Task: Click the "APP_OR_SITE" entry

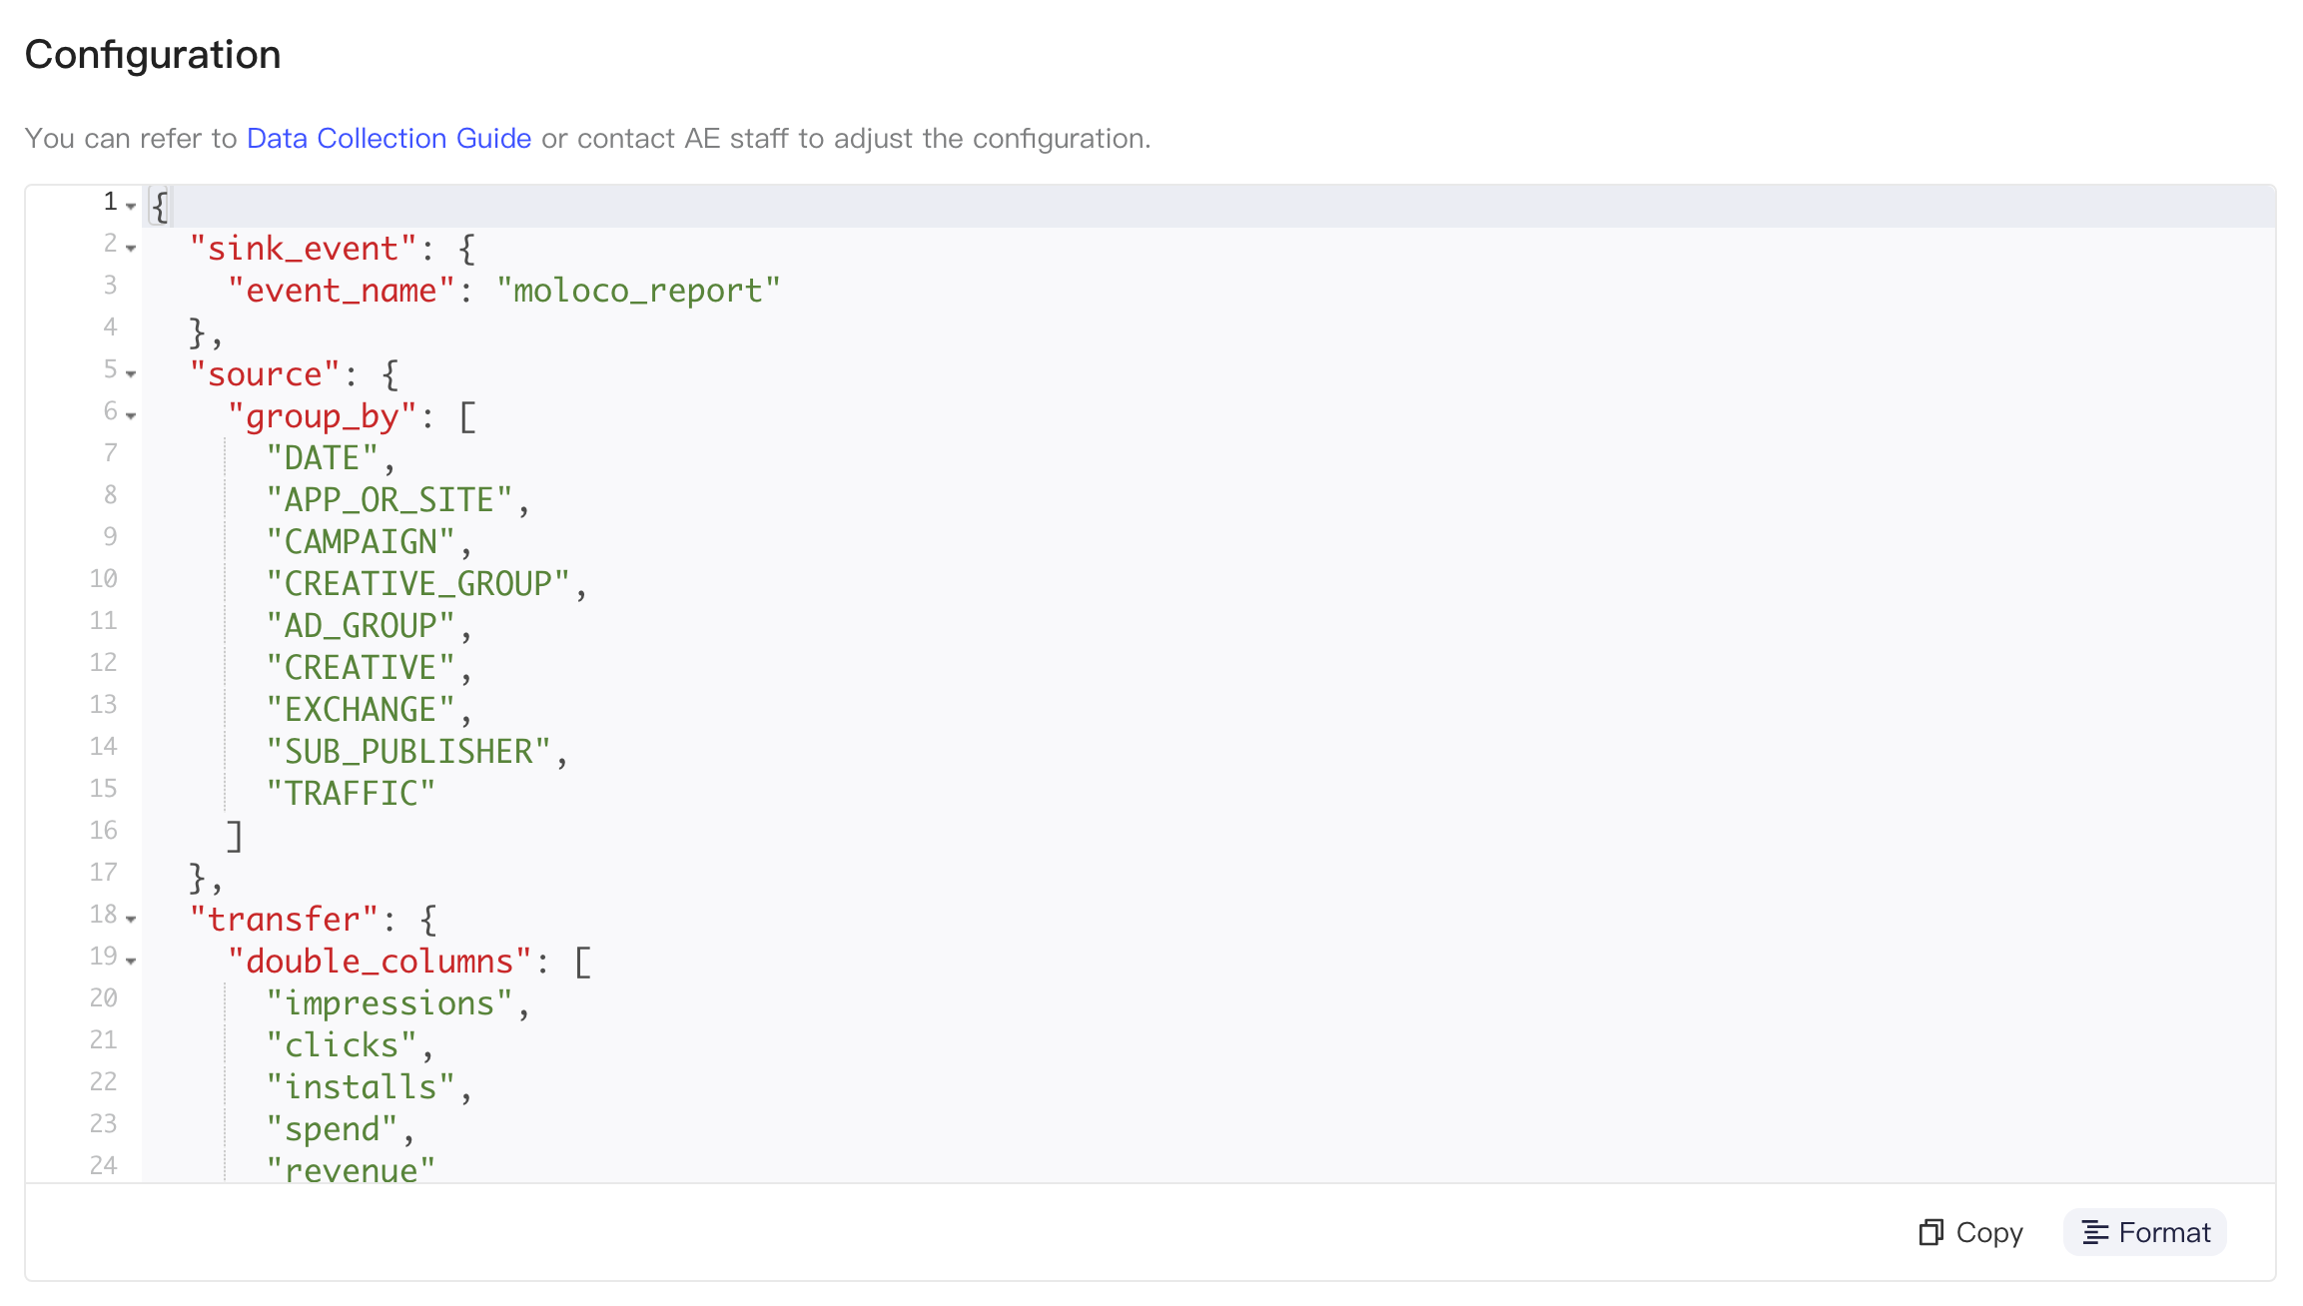Action: [x=388, y=500]
